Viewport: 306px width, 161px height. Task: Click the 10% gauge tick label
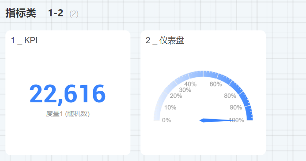[x=170, y=107]
